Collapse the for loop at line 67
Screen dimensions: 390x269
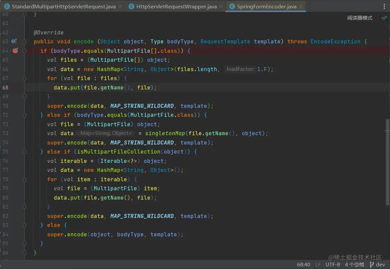[x=24, y=78]
